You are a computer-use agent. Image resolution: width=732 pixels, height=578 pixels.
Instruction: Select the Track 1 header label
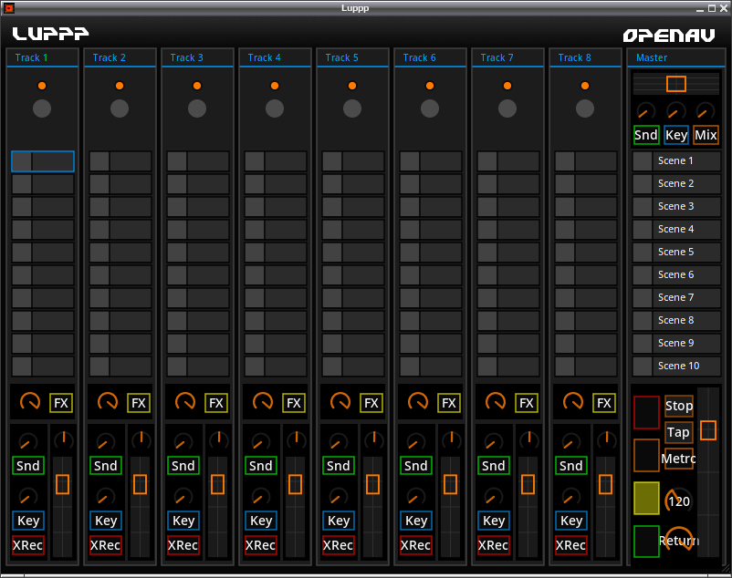[x=31, y=57]
